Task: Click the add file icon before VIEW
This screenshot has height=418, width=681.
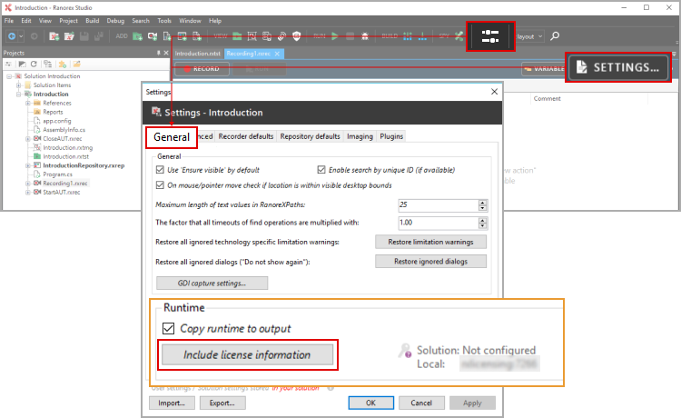Action: tap(197, 36)
